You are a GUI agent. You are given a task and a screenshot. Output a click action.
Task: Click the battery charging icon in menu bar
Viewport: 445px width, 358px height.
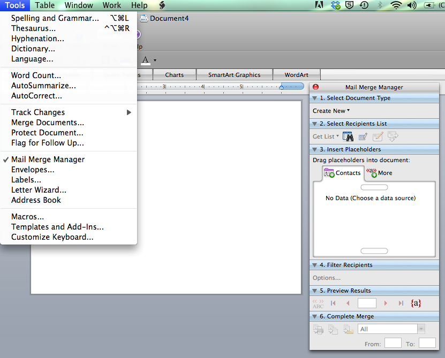point(429,5)
